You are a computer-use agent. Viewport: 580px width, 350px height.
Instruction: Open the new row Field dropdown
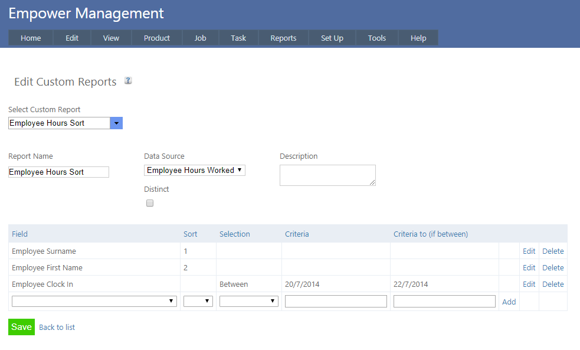94,301
